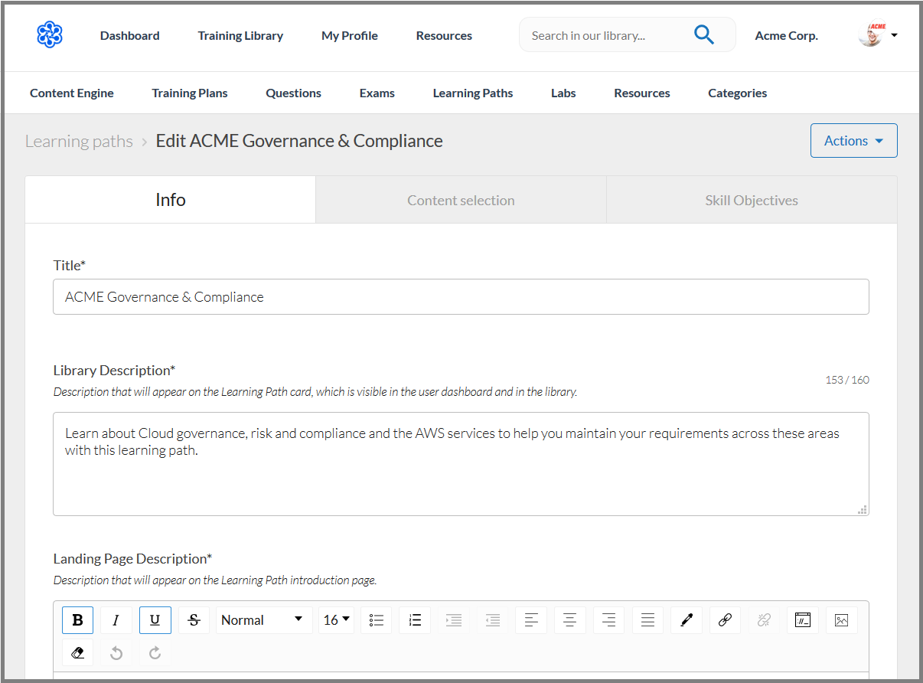The image size is (923, 683).
Task: Open the user avatar menu
Action: coord(878,34)
